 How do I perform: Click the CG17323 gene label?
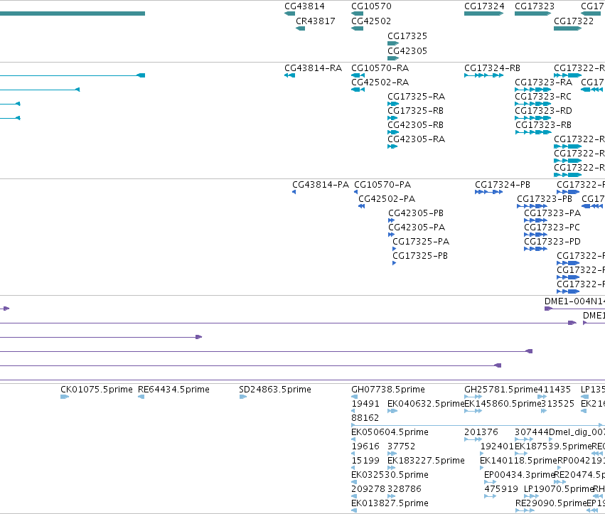tap(535, 6)
